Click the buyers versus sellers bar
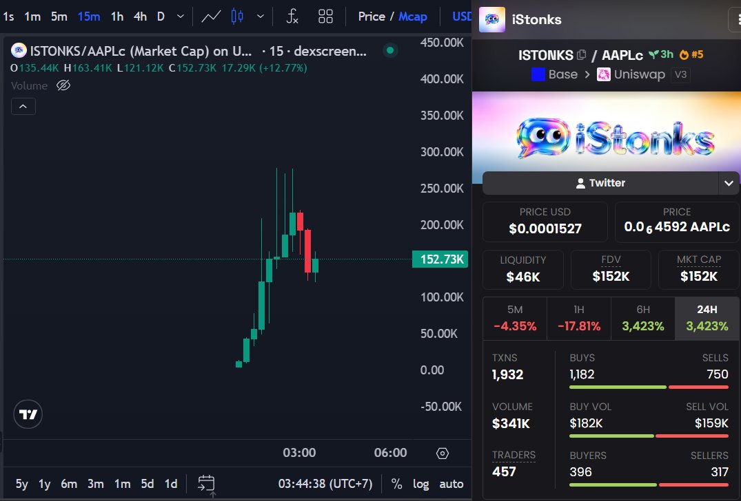741x501 pixels. coord(649,484)
